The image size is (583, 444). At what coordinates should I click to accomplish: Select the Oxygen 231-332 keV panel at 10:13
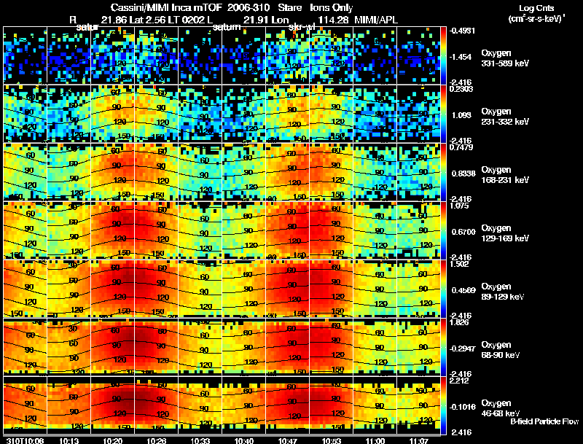point(69,114)
